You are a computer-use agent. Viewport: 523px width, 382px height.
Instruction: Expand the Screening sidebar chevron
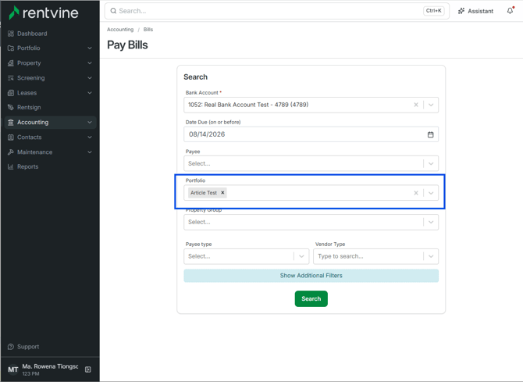[x=90, y=78]
